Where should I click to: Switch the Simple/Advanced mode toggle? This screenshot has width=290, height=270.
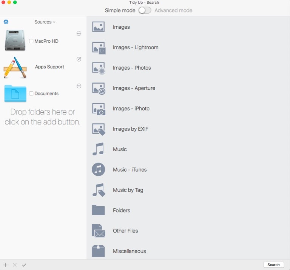(x=145, y=10)
